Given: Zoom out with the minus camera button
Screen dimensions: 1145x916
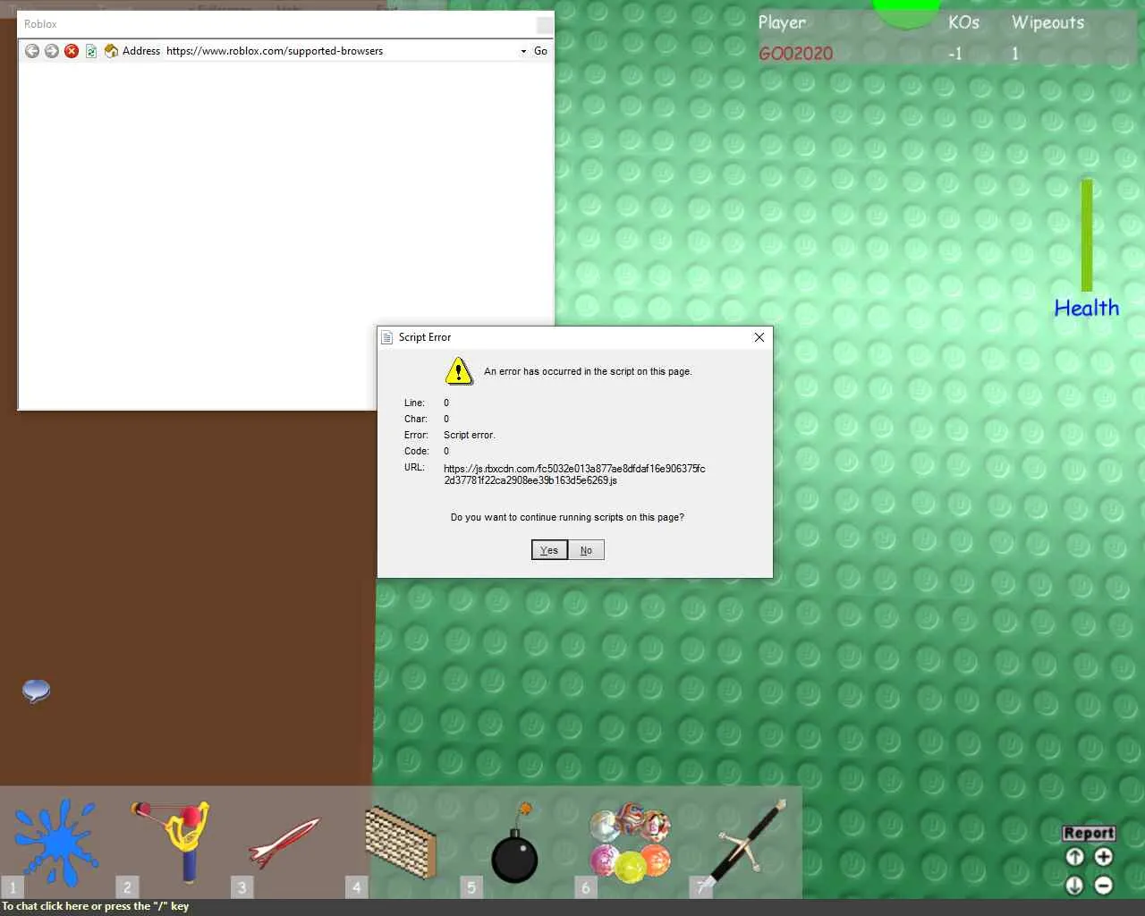Looking at the screenshot, I should pos(1104,886).
